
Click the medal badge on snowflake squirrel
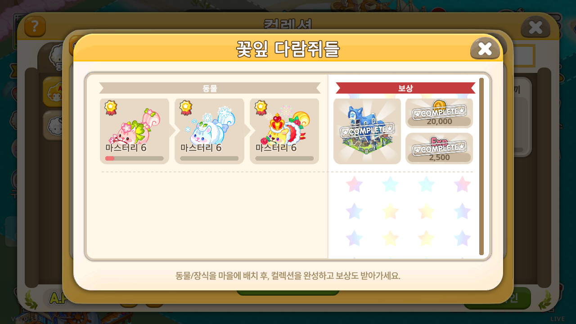tap(186, 108)
